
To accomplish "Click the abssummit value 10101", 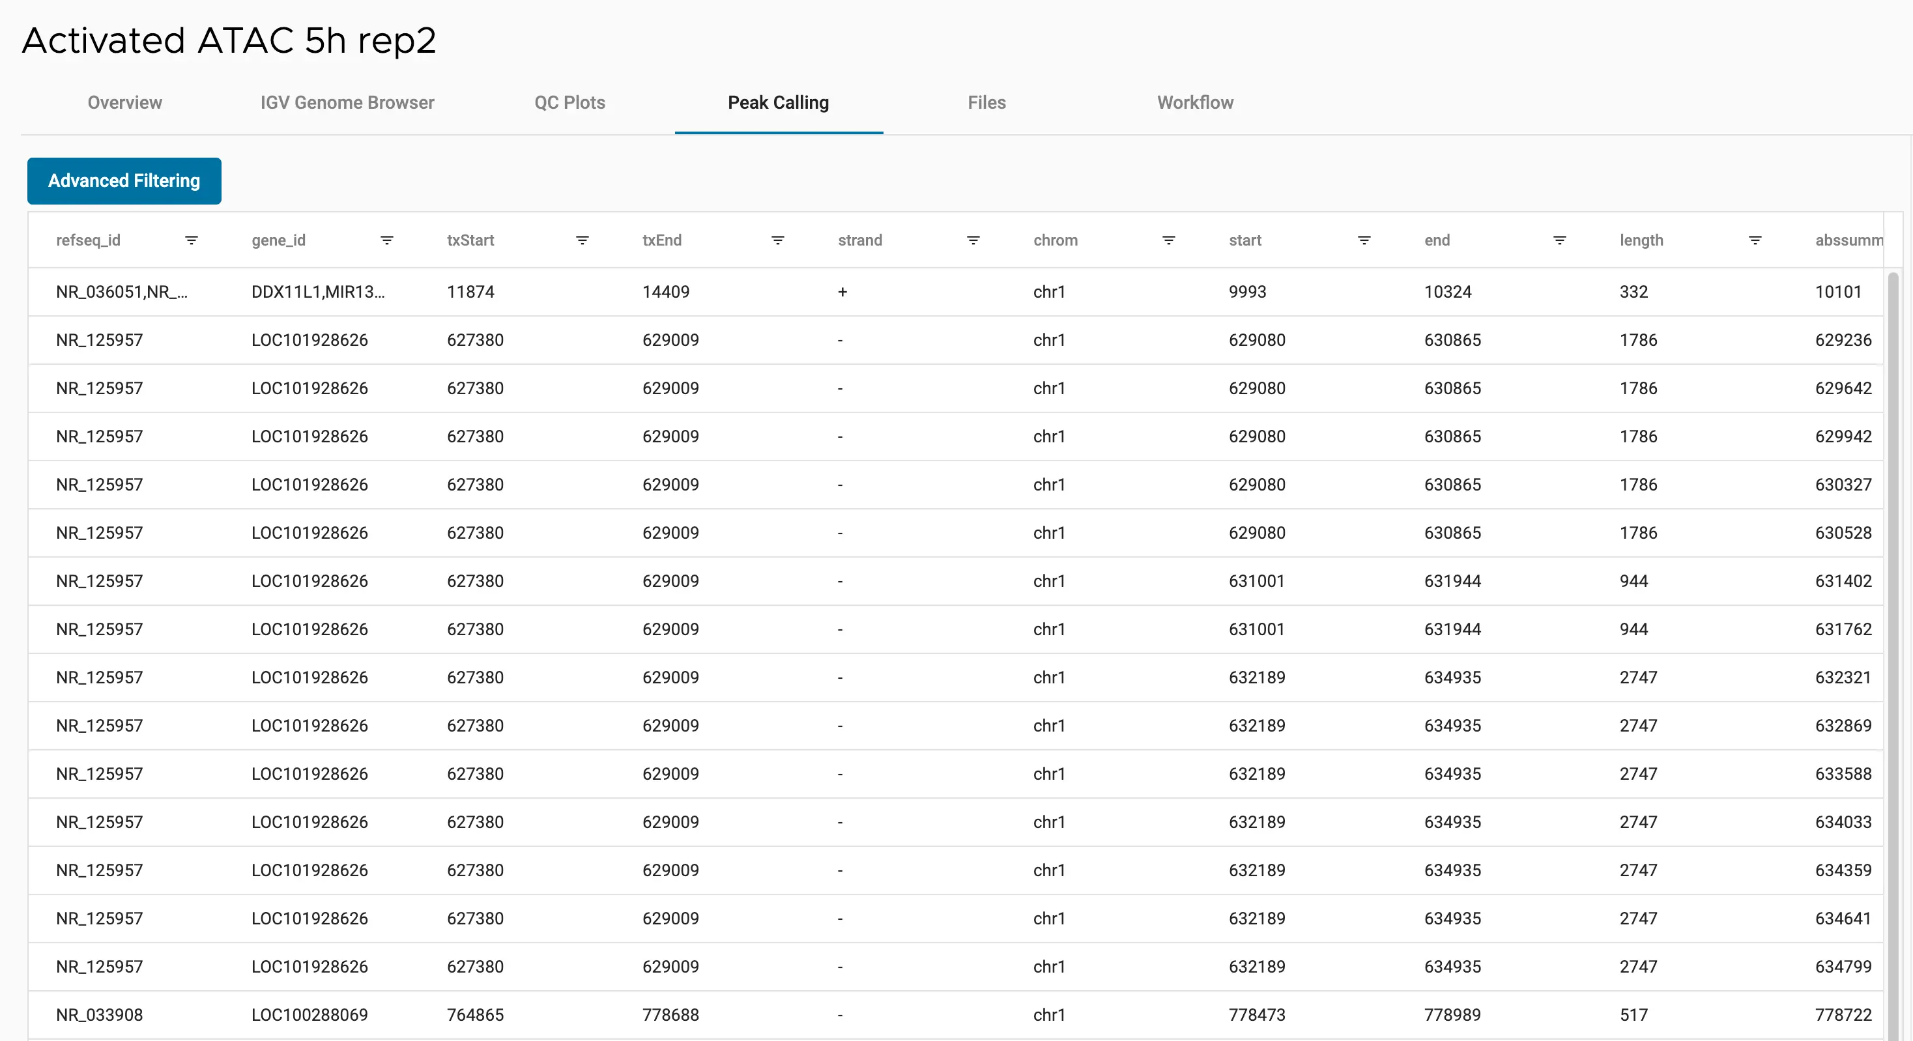I will point(1839,292).
